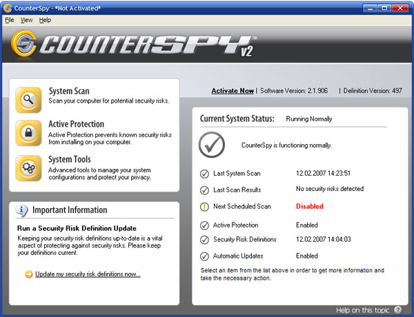Open the File menu

point(10,20)
